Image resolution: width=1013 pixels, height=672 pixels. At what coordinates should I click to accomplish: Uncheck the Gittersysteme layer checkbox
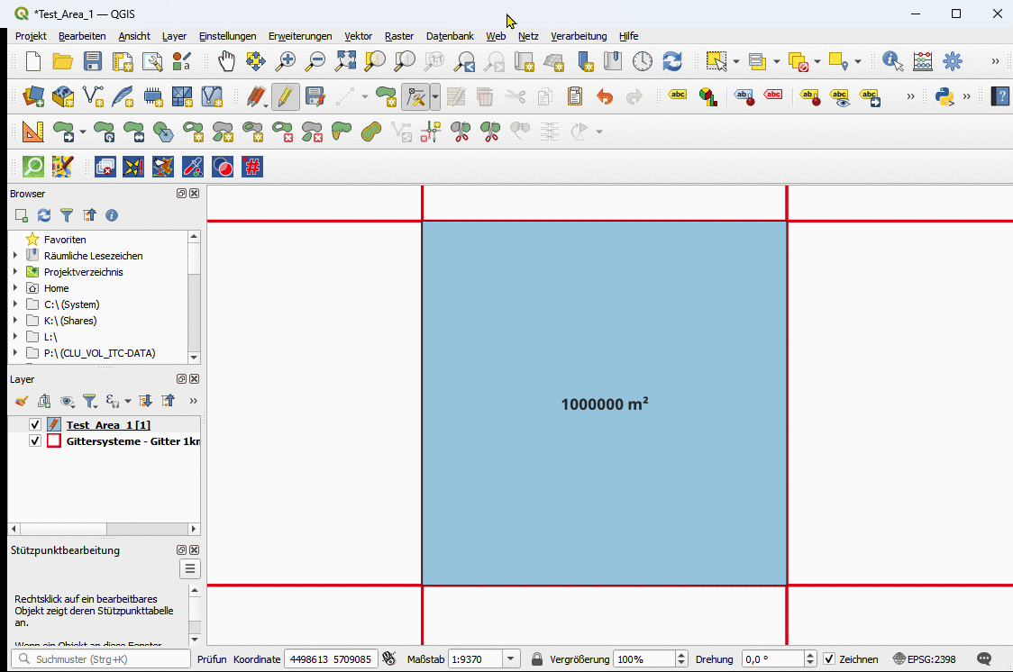(x=35, y=441)
